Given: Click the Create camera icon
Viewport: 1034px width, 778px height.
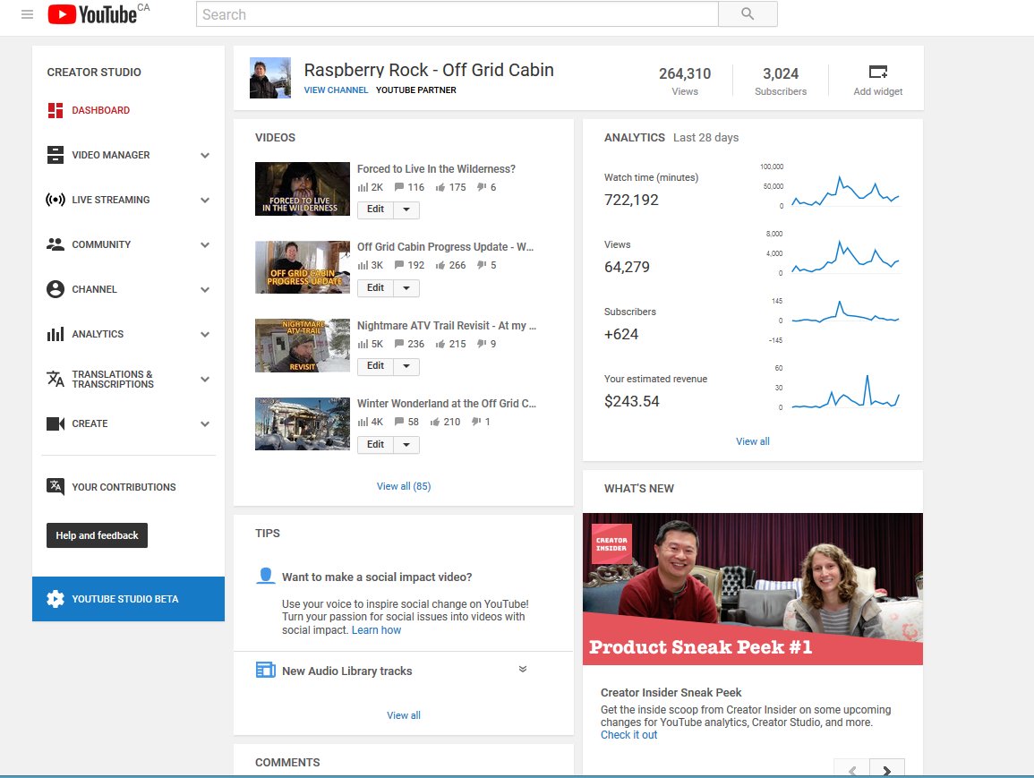Looking at the screenshot, I should (56, 424).
